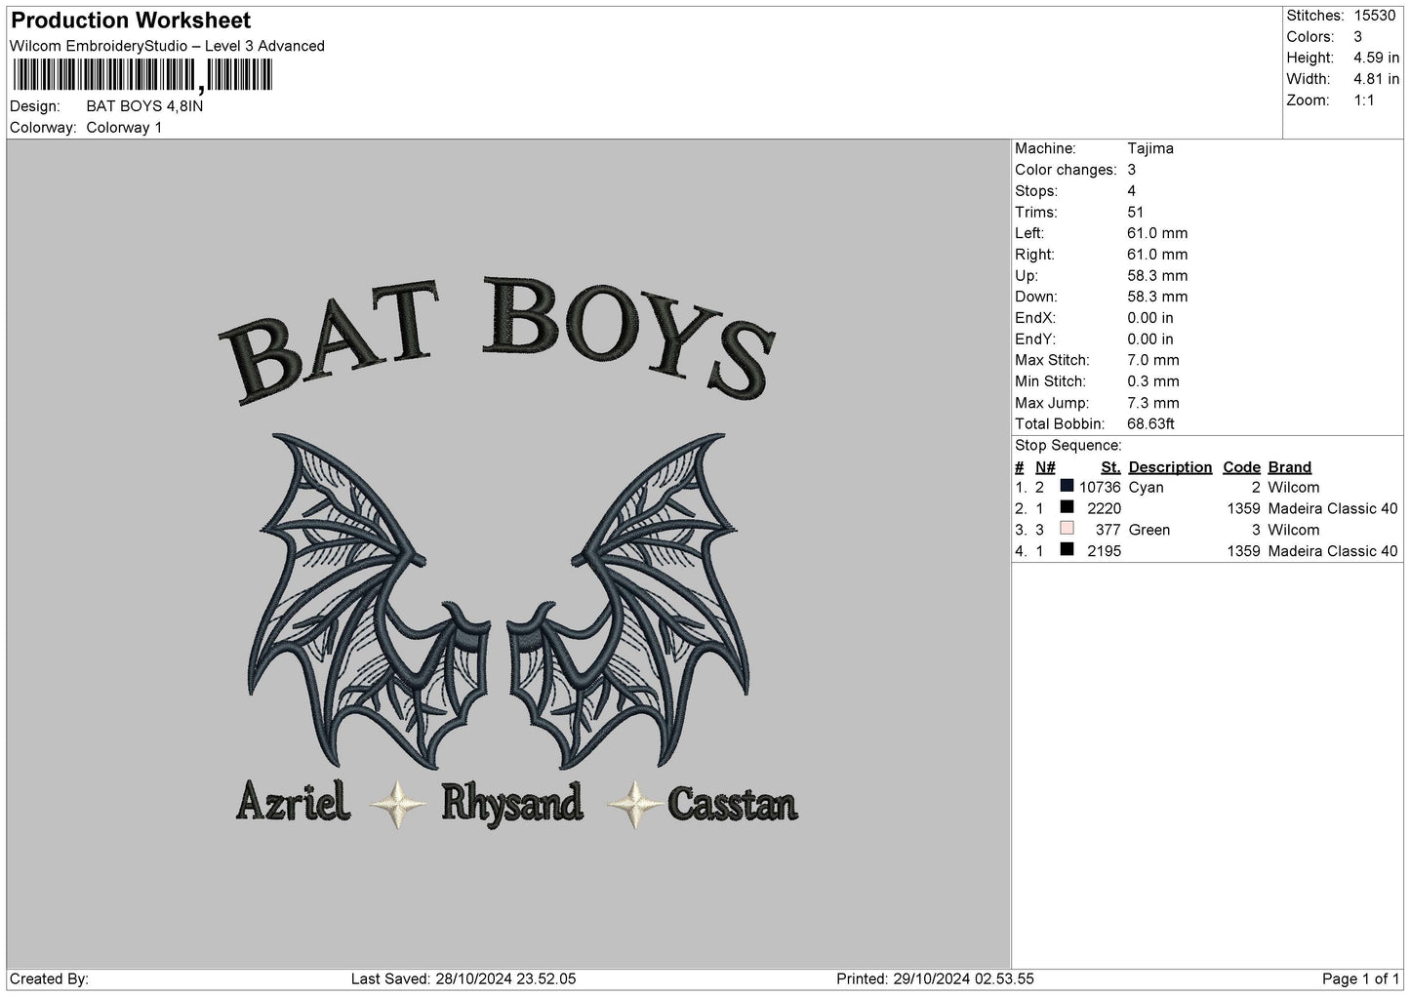Click the Zoom value 1:1

(1364, 100)
